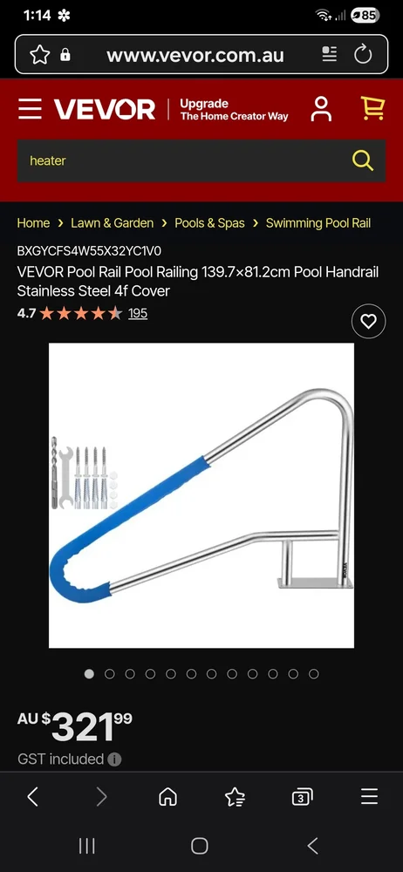The image size is (403, 872).
Task: Open browser tabs switcher showing 3
Action: (x=302, y=797)
